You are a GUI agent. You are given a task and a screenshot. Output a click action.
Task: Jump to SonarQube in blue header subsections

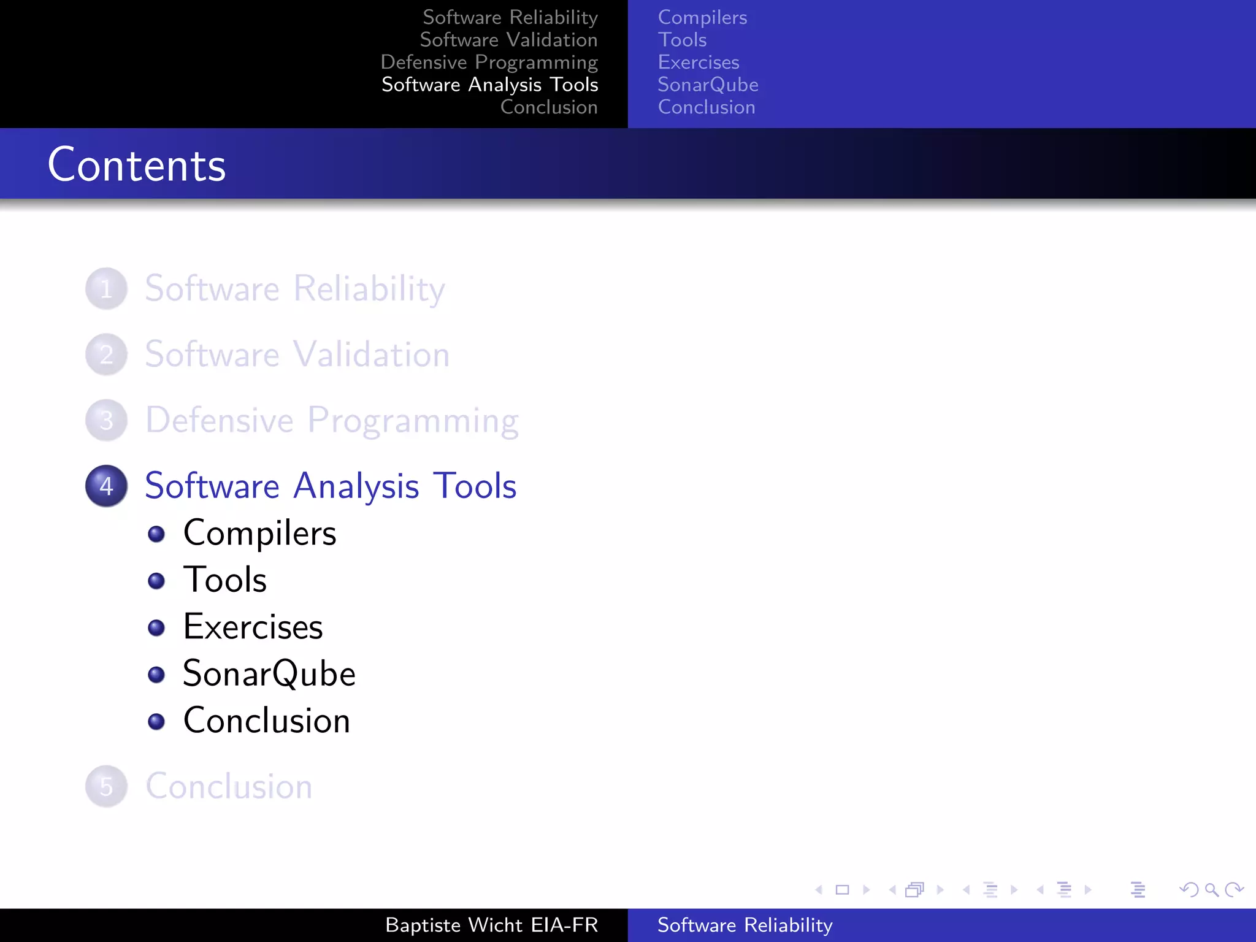coord(708,85)
